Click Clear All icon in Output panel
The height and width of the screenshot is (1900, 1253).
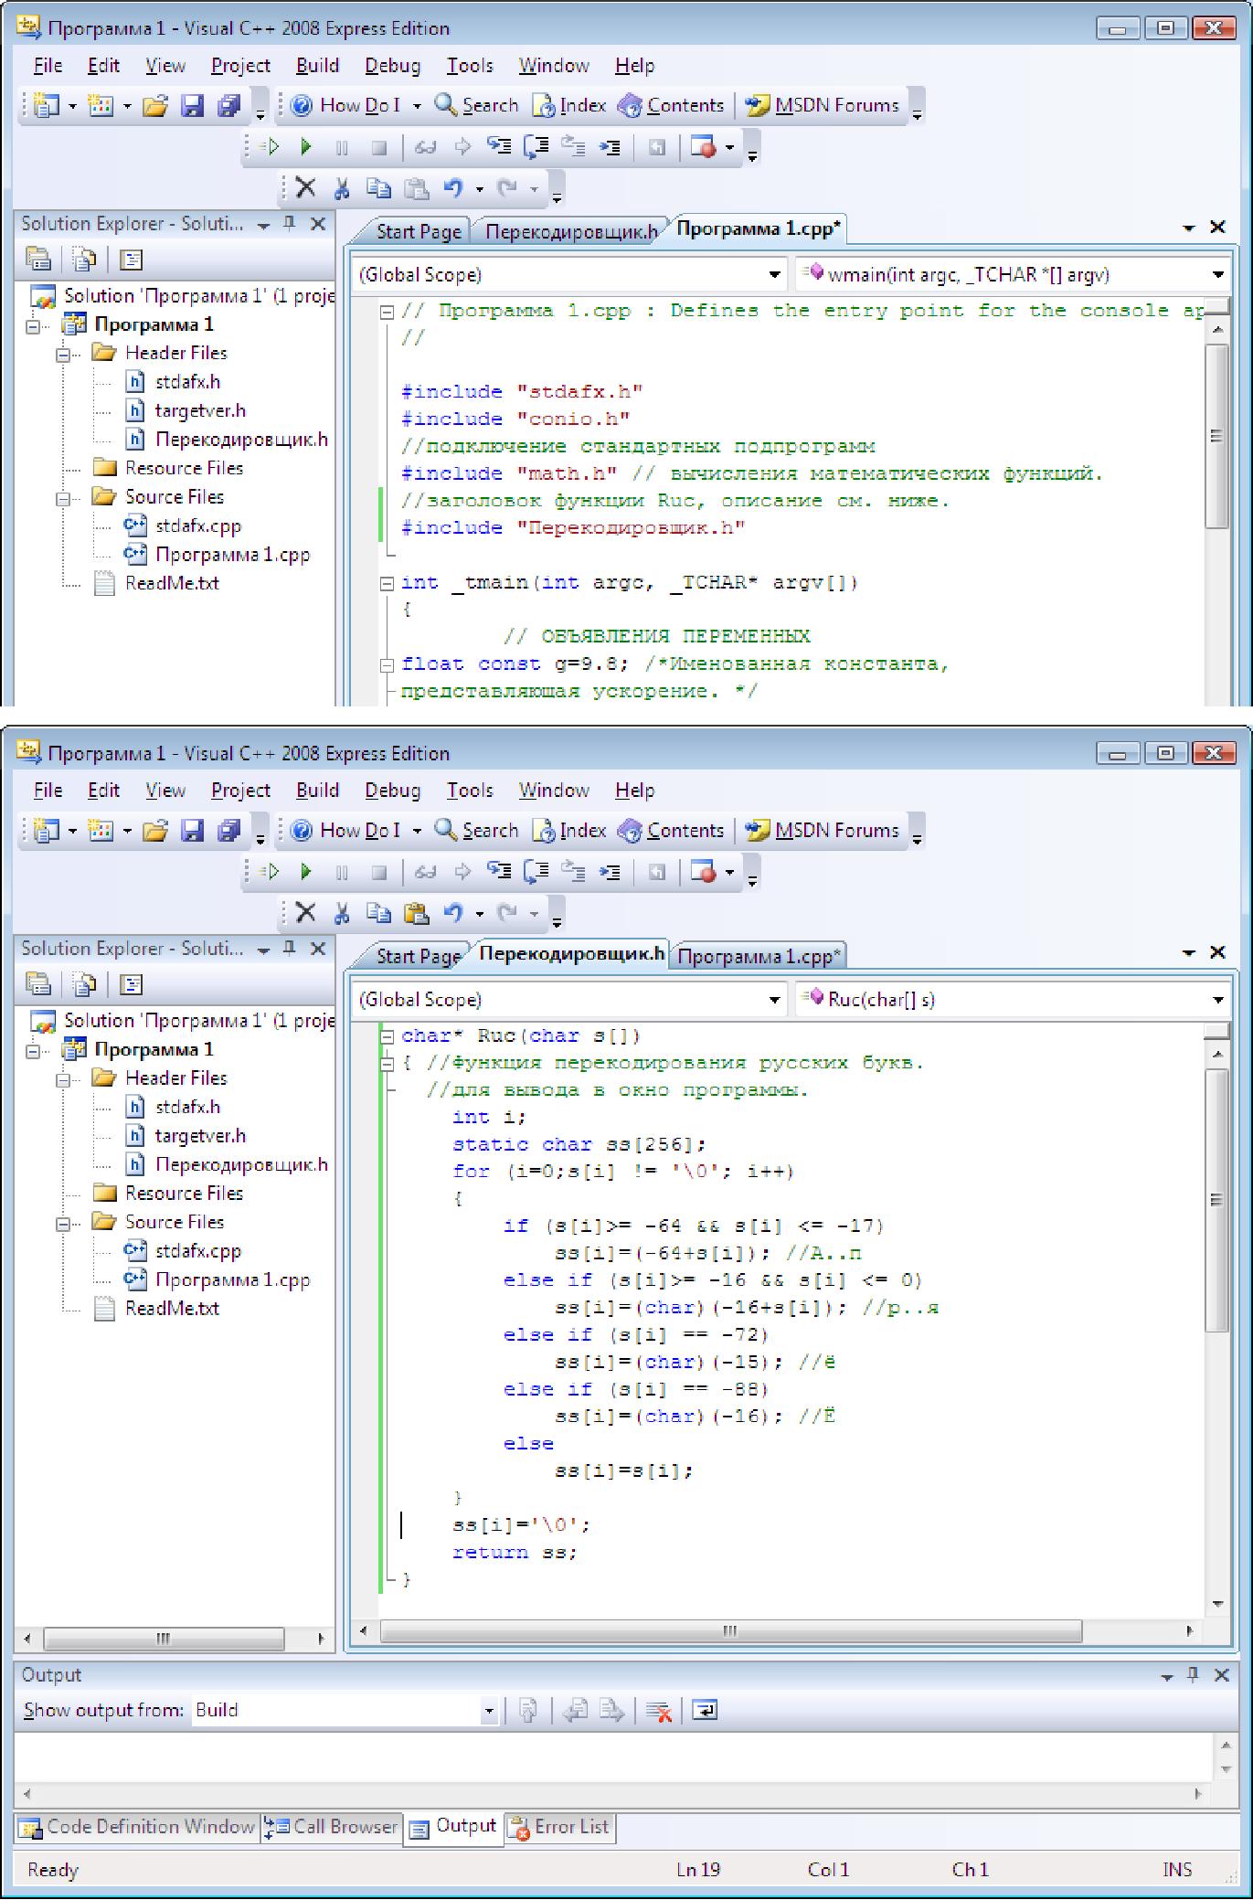point(658,1711)
